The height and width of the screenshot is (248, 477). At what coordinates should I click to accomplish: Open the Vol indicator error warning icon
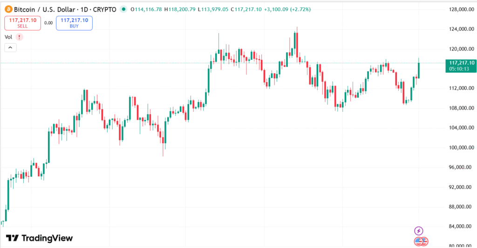pyautogui.click(x=18, y=37)
